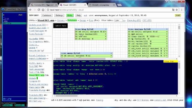Delete visitors 'cnt_visit' column via X

167,49
